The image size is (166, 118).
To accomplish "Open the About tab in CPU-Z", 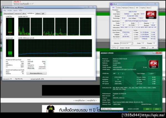I will pyautogui.click(x=148, y=8).
